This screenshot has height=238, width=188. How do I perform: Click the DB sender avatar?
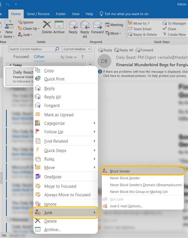(104, 61)
